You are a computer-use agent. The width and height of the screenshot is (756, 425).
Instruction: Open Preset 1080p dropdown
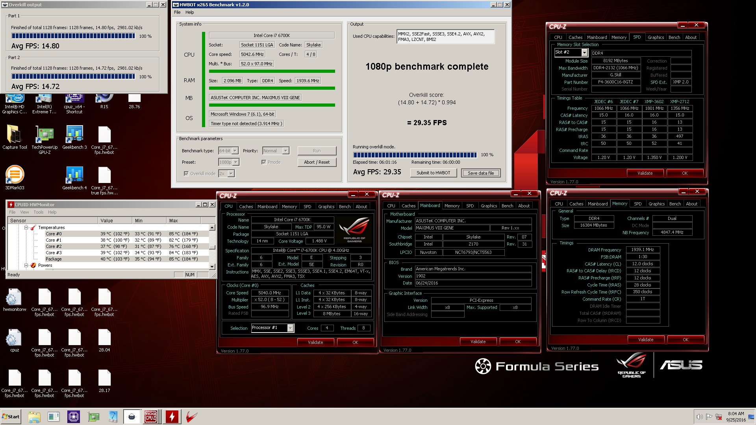coord(236,162)
